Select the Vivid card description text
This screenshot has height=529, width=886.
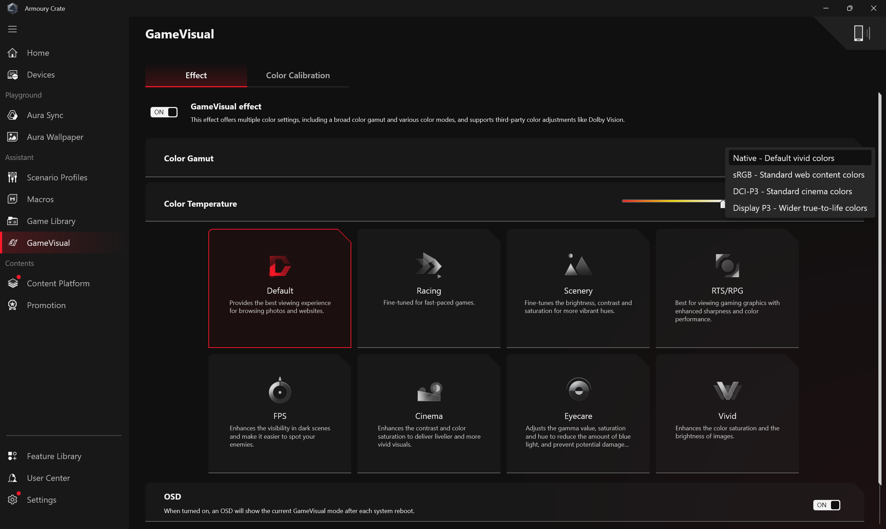(727, 432)
